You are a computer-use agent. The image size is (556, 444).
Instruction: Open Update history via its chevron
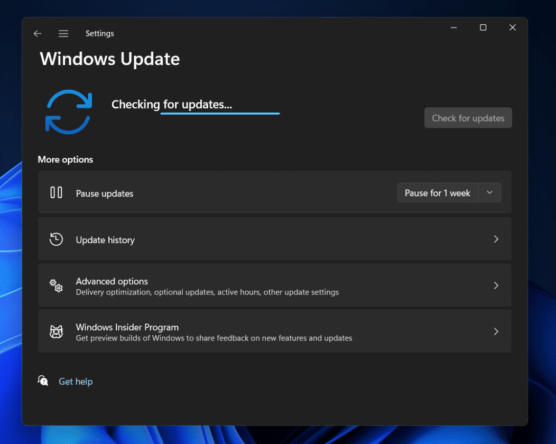[x=496, y=239]
